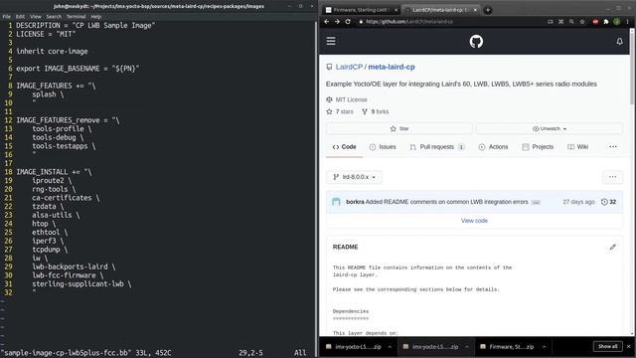The height and width of the screenshot is (358, 636).
Task: Open GitHub notifications bell
Action: (x=619, y=41)
